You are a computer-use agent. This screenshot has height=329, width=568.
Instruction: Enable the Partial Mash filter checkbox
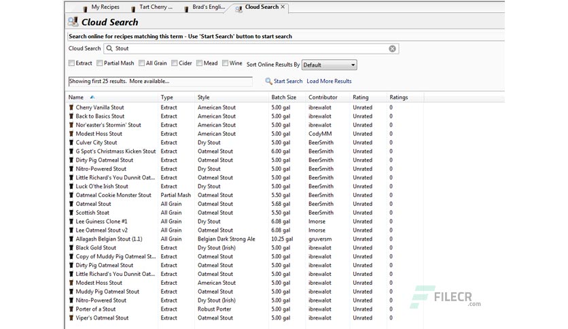100,63
